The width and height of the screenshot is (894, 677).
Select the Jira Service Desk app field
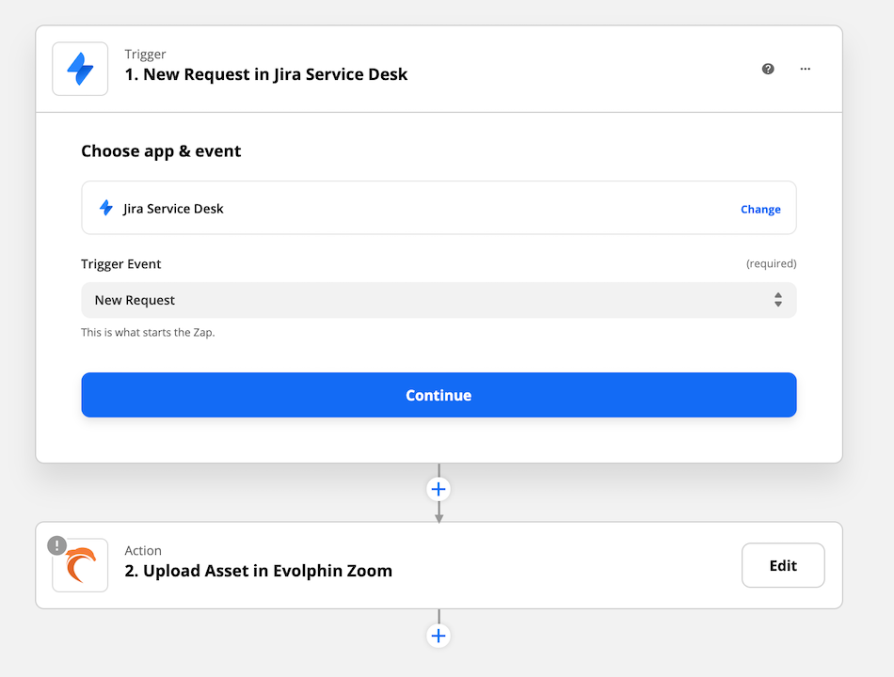click(x=439, y=208)
